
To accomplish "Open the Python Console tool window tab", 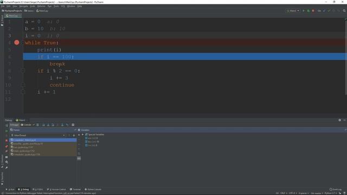I will point(93,190).
